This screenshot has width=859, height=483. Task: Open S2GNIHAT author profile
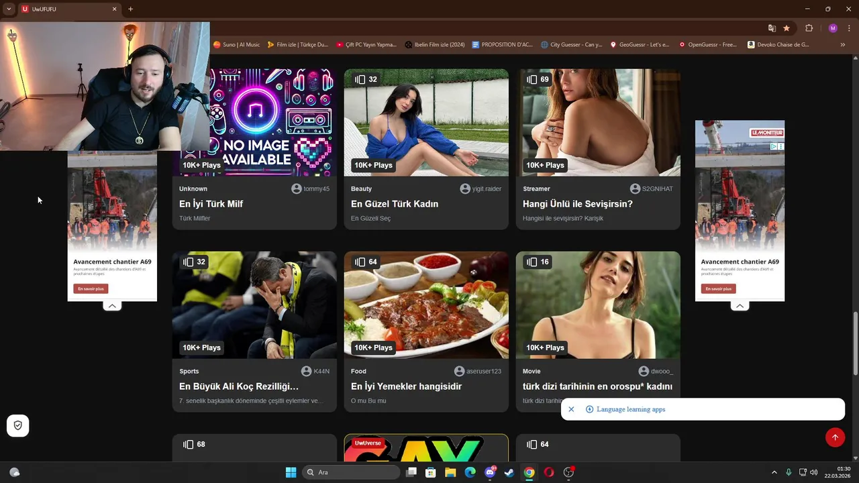click(x=652, y=189)
